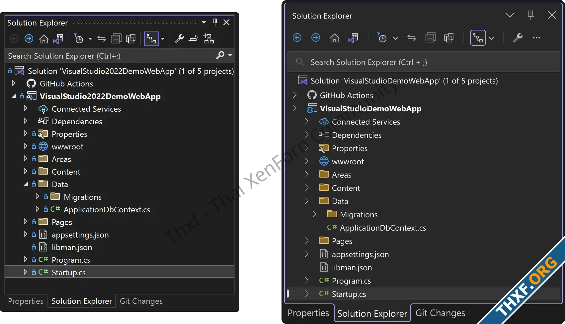
Task: Select Content folder in right panel
Action: [x=346, y=188]
